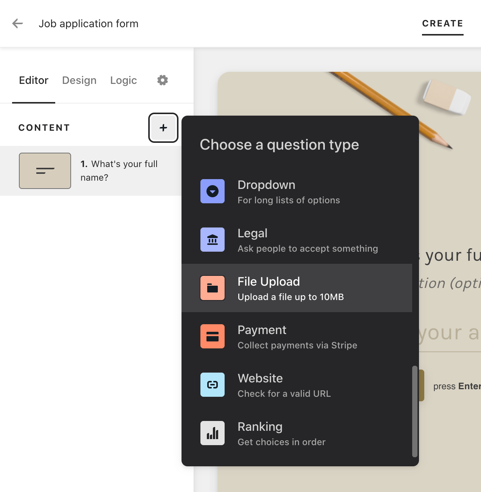481x492 pixels.
Task: Choose Payment question type label
Action: pos(262,330)
